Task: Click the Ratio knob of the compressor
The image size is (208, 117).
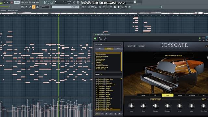Action: click(x=143, y=106)
